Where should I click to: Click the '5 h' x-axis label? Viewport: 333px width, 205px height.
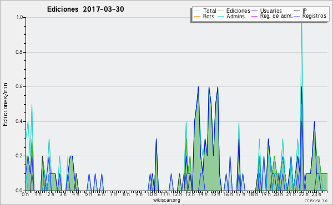88,194
